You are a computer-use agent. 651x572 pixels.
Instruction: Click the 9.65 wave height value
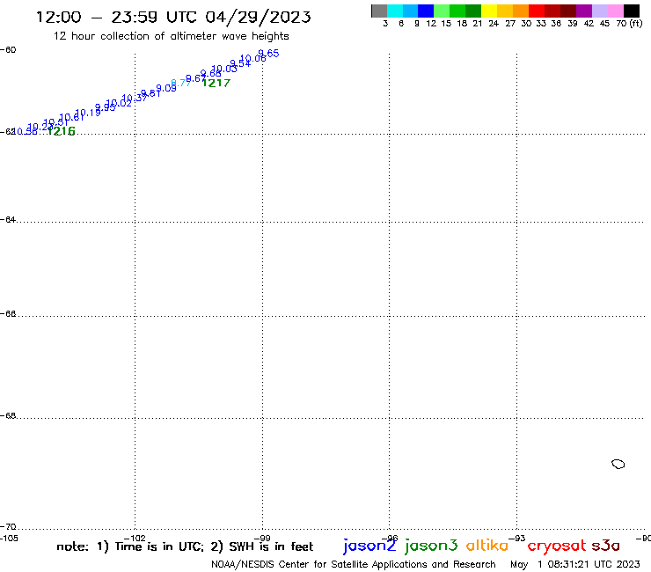(x=268, y=54)
